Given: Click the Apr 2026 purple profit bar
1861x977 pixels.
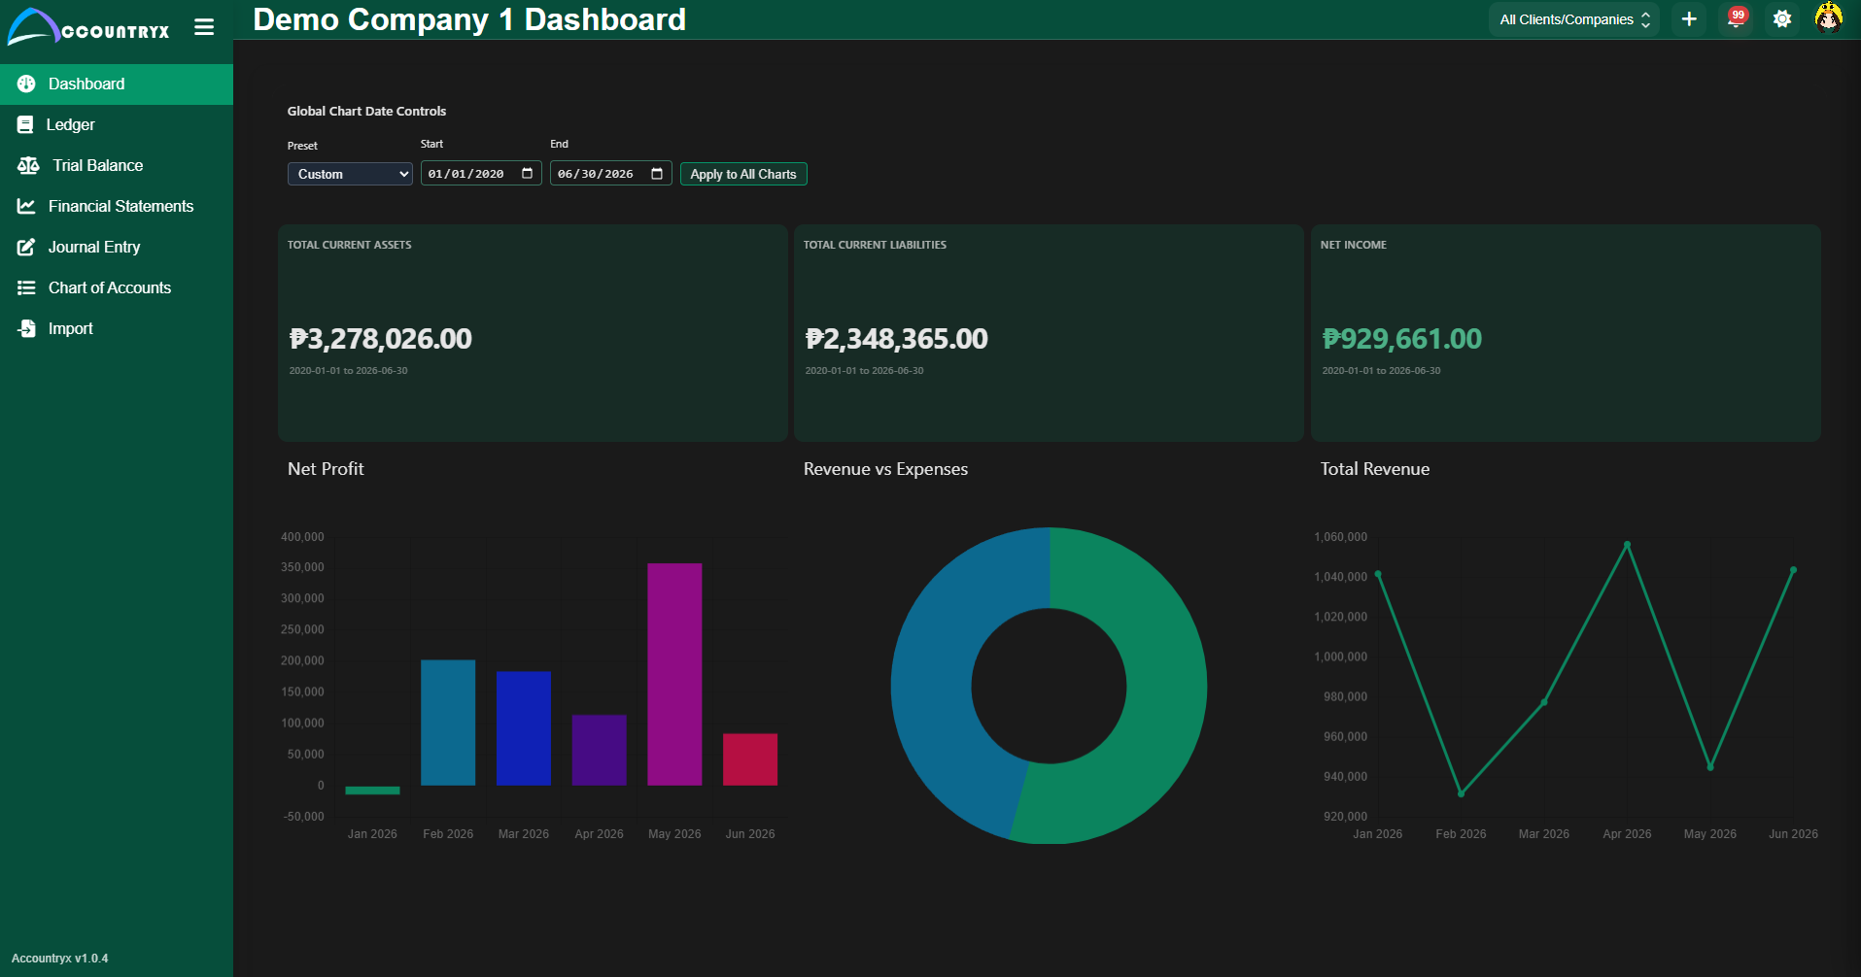Looking at the screenshot, I should coord(599,750).
